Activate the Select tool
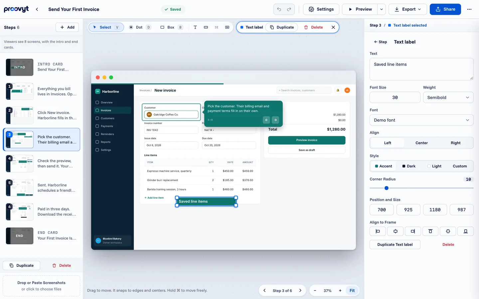This screenshot has height=299, width=479. coord(106,27)
